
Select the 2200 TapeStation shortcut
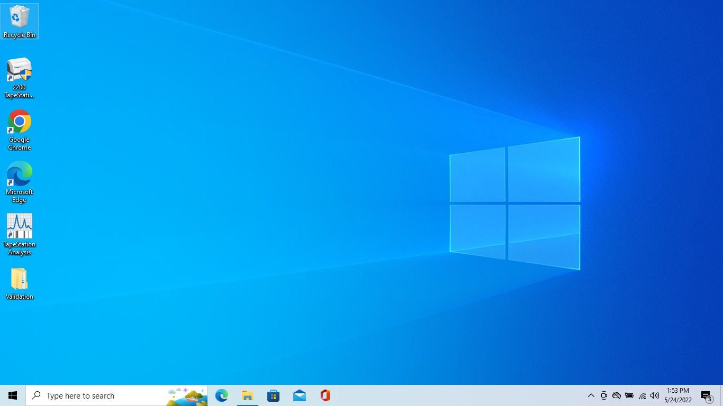20,78
